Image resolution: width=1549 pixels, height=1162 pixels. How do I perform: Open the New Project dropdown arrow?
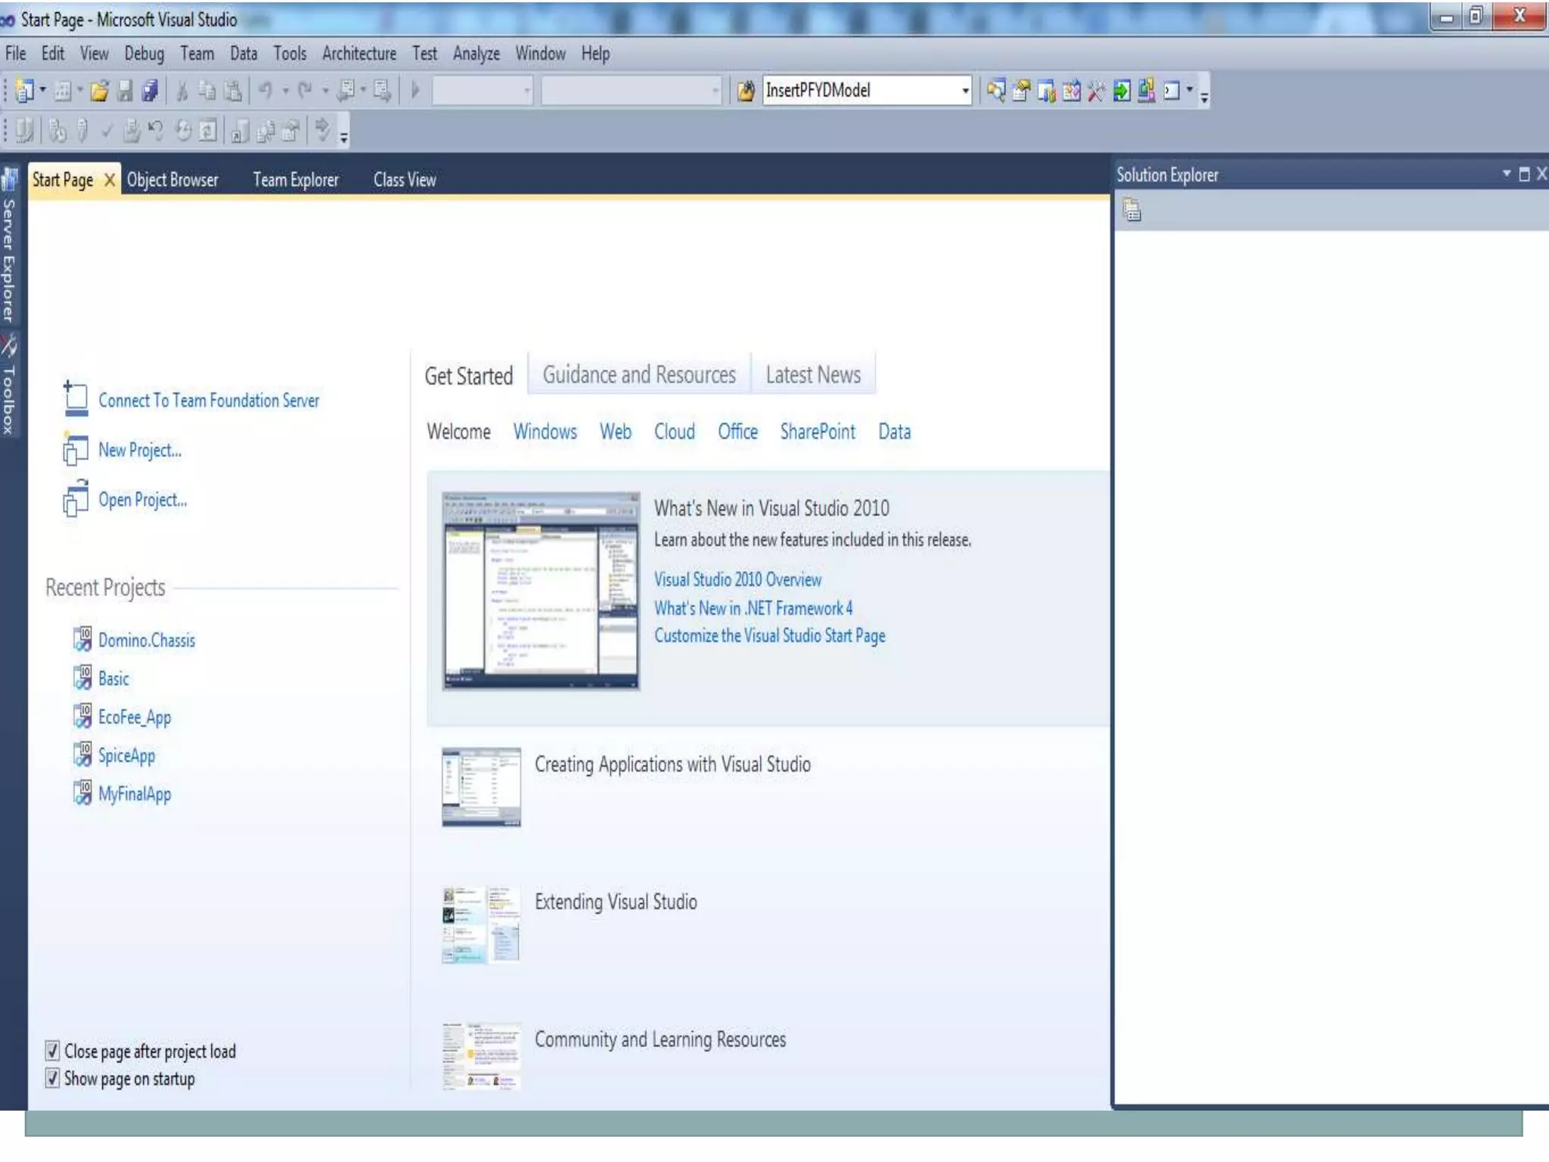click(42, 91)
